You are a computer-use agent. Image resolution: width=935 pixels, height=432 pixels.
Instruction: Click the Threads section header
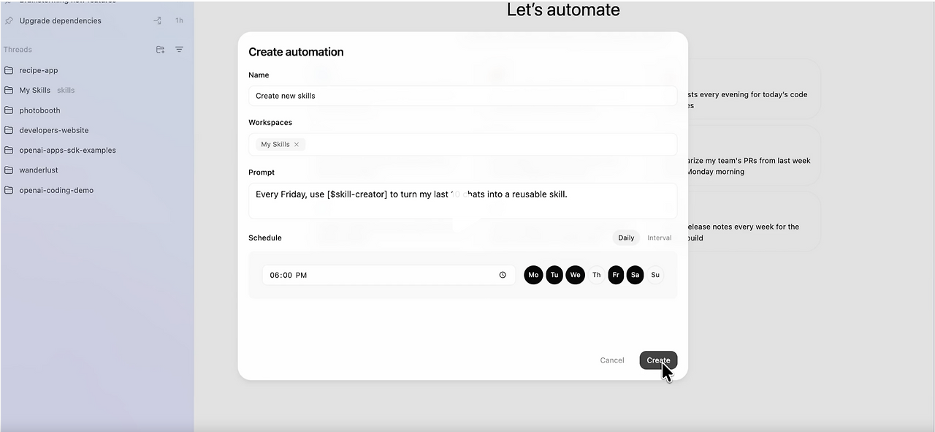tap(18, 50)
